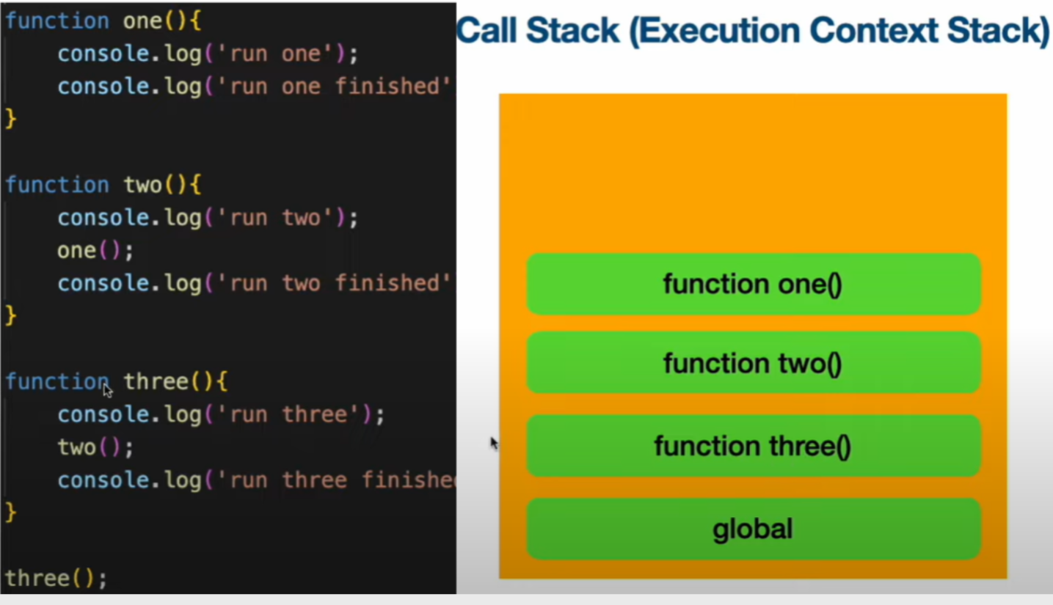Click the 'one();' call inside function two
Image resolution: width=1053 pixels, height=605 pixels.
pyautogui.click(x=95, y=251)
